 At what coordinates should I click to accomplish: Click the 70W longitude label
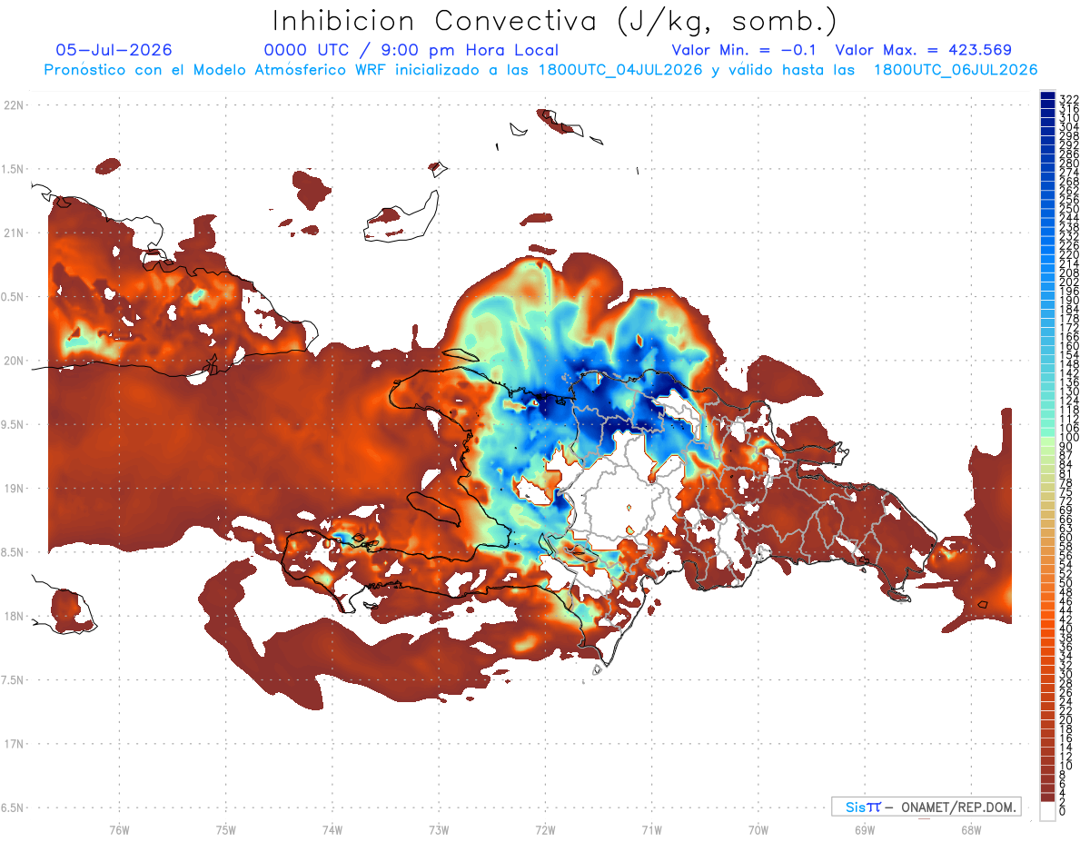click(758, 829)
